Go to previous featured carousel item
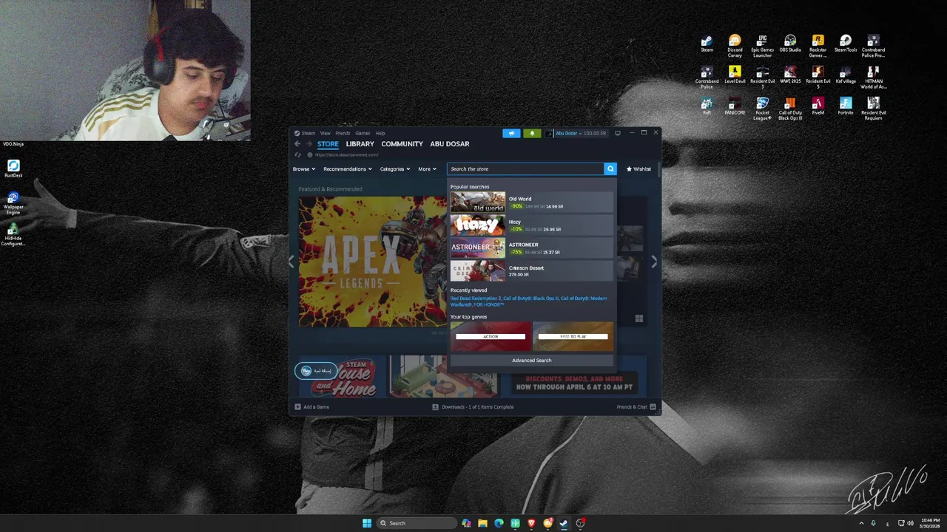 [x=291, y=262]
